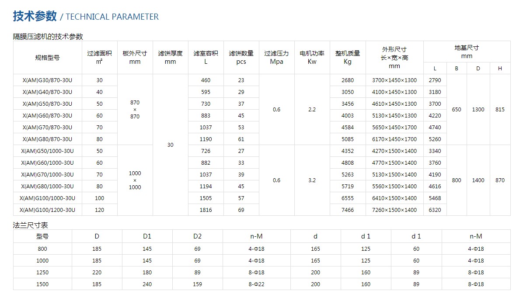Viewport: 523px width, 294px height.
Task: Click the 地基尺寸 mm header cell
Action: pos(467,52)
